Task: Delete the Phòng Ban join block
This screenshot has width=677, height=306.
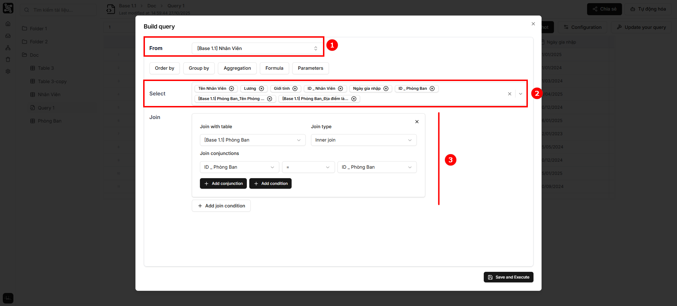Action: (x=417, y=122)
